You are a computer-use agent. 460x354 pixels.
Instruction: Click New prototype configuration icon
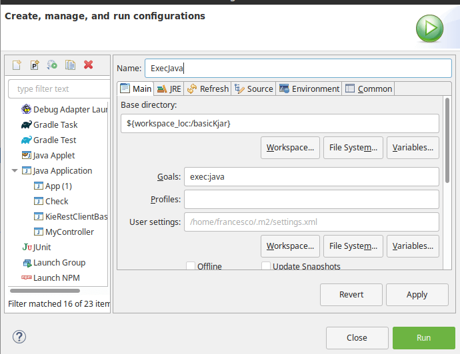35,65
